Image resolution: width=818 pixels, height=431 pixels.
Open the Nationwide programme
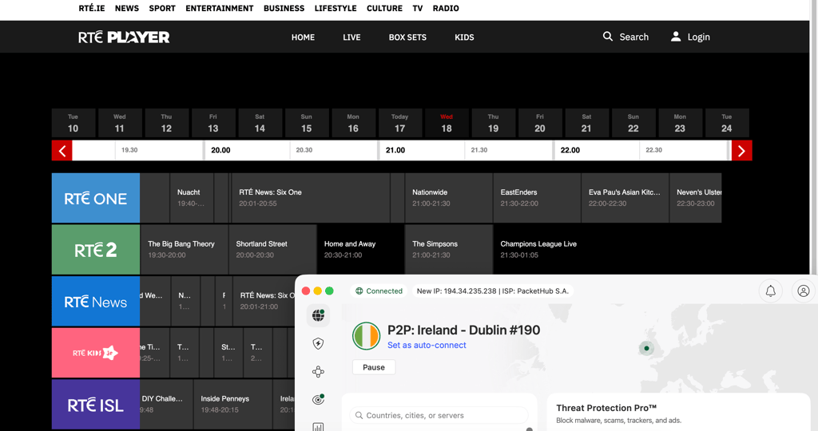click(449, 198)
